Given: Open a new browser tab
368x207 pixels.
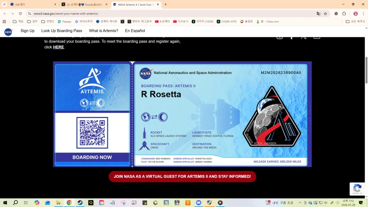Looking at the screenshot, I should coord(166,4).
